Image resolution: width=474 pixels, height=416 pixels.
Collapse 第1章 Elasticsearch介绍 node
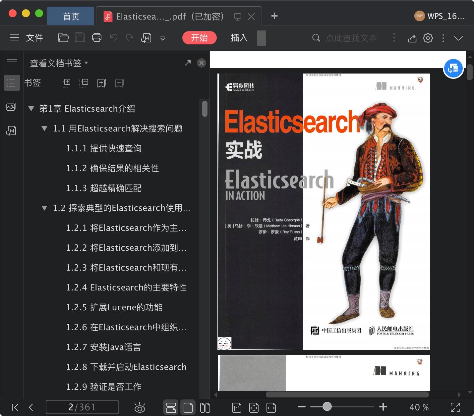tap(31, 109)
